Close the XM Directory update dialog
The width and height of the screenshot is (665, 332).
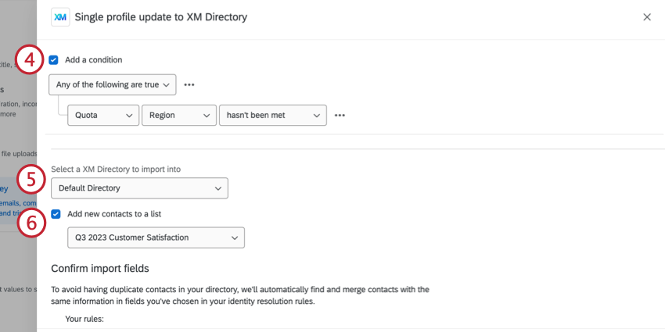[647, 17]
